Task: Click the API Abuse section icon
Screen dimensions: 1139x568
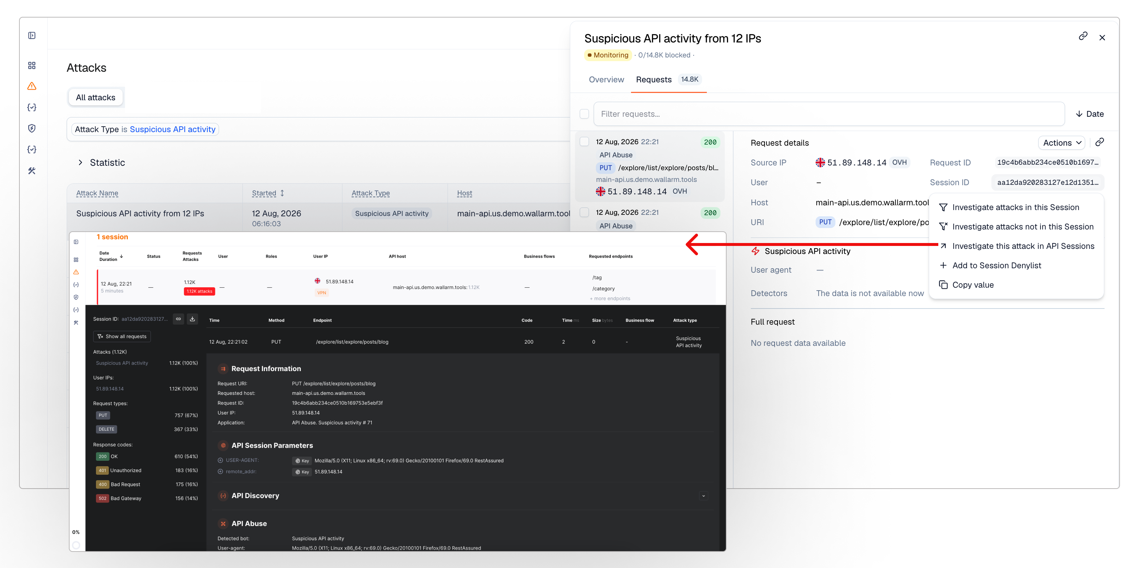Action: pos(223,523)
